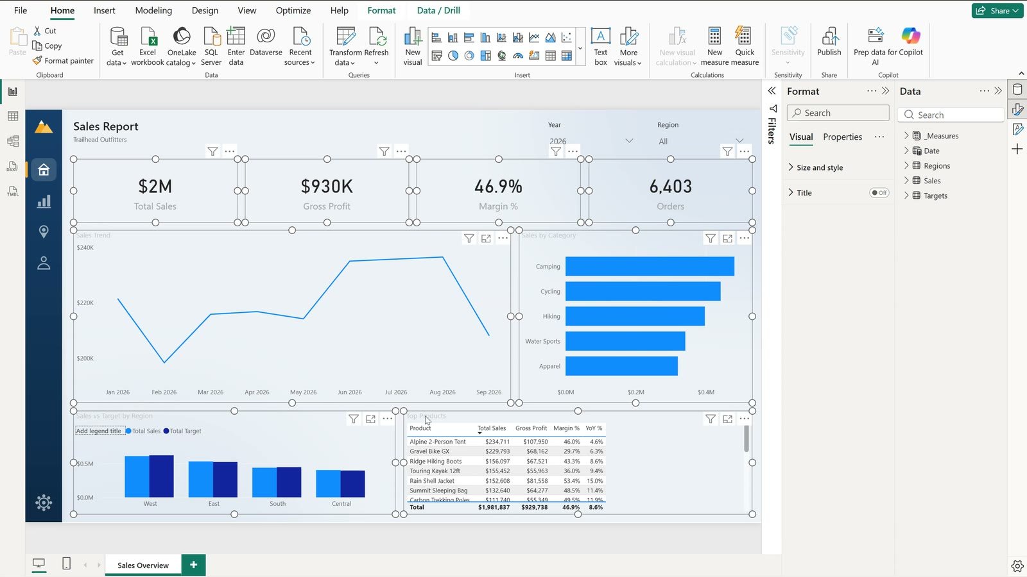Open TMDL view icon

13,191
